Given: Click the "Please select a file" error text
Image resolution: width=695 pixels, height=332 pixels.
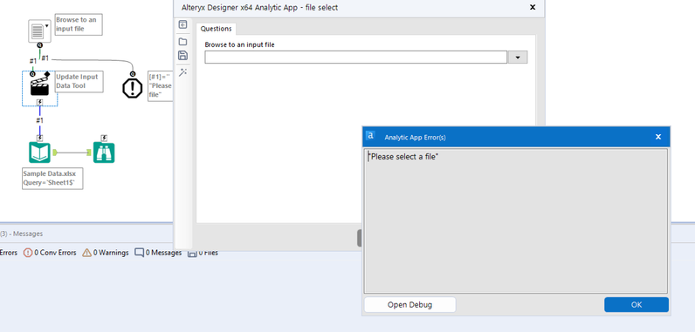Looking at the screenshot, I should [403, 157].
